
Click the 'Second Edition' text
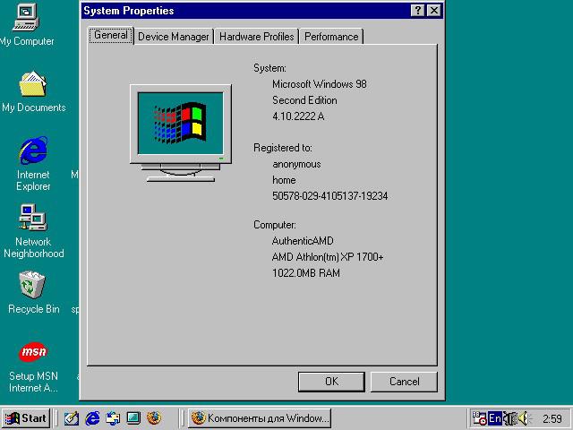coord(304,100)
